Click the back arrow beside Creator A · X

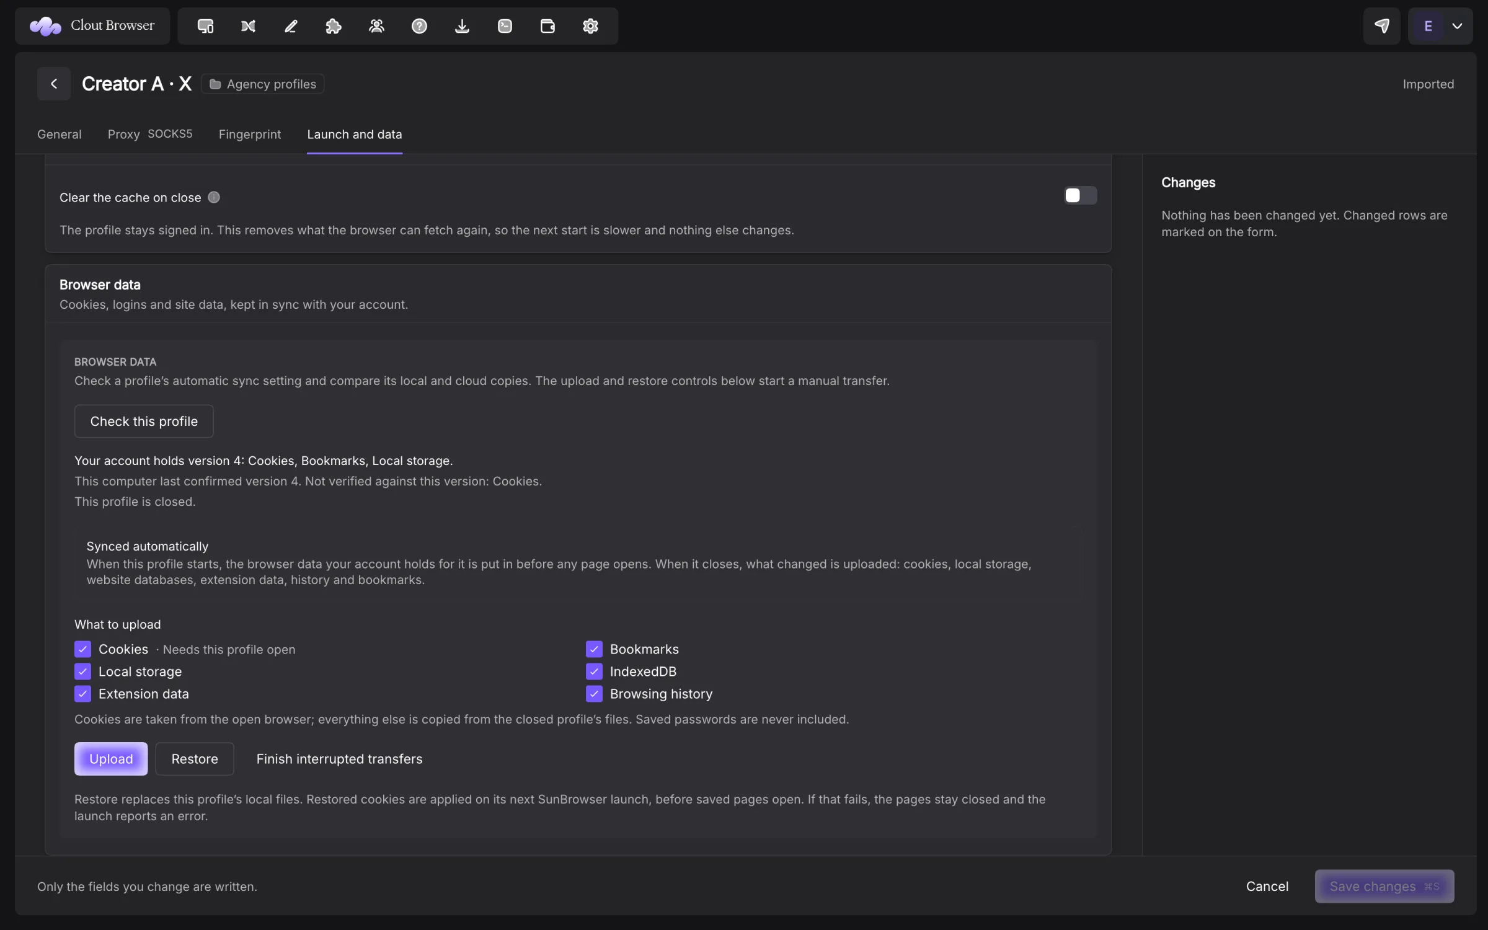(x=54, y=84)
